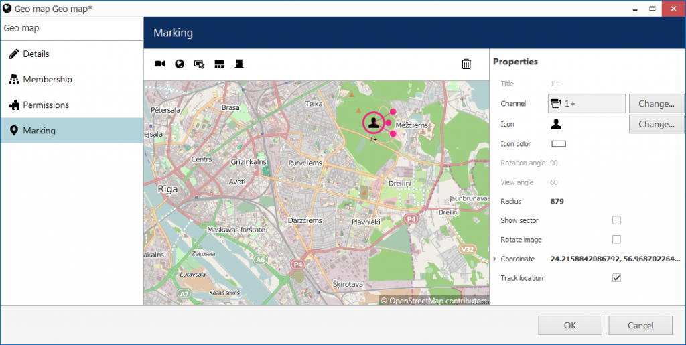
Task: Open the Channel 1+ selection field
Action: coord(587,104)
